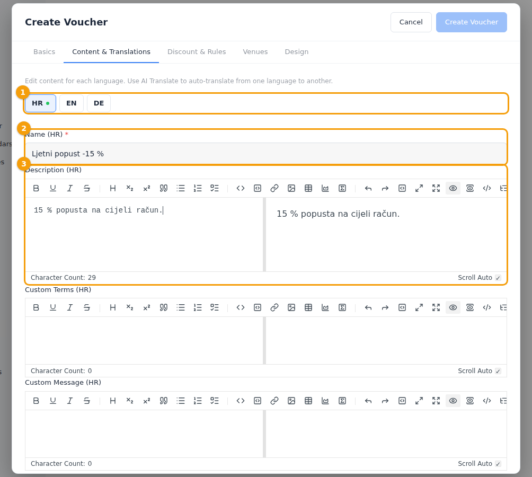Prettify content in the Description editor
This screenshot has width=532, height=477.
[402, 188]
